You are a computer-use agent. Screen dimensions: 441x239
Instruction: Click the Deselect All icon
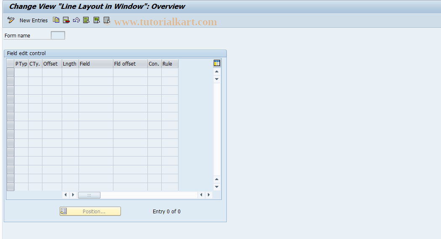pos(107,20)
